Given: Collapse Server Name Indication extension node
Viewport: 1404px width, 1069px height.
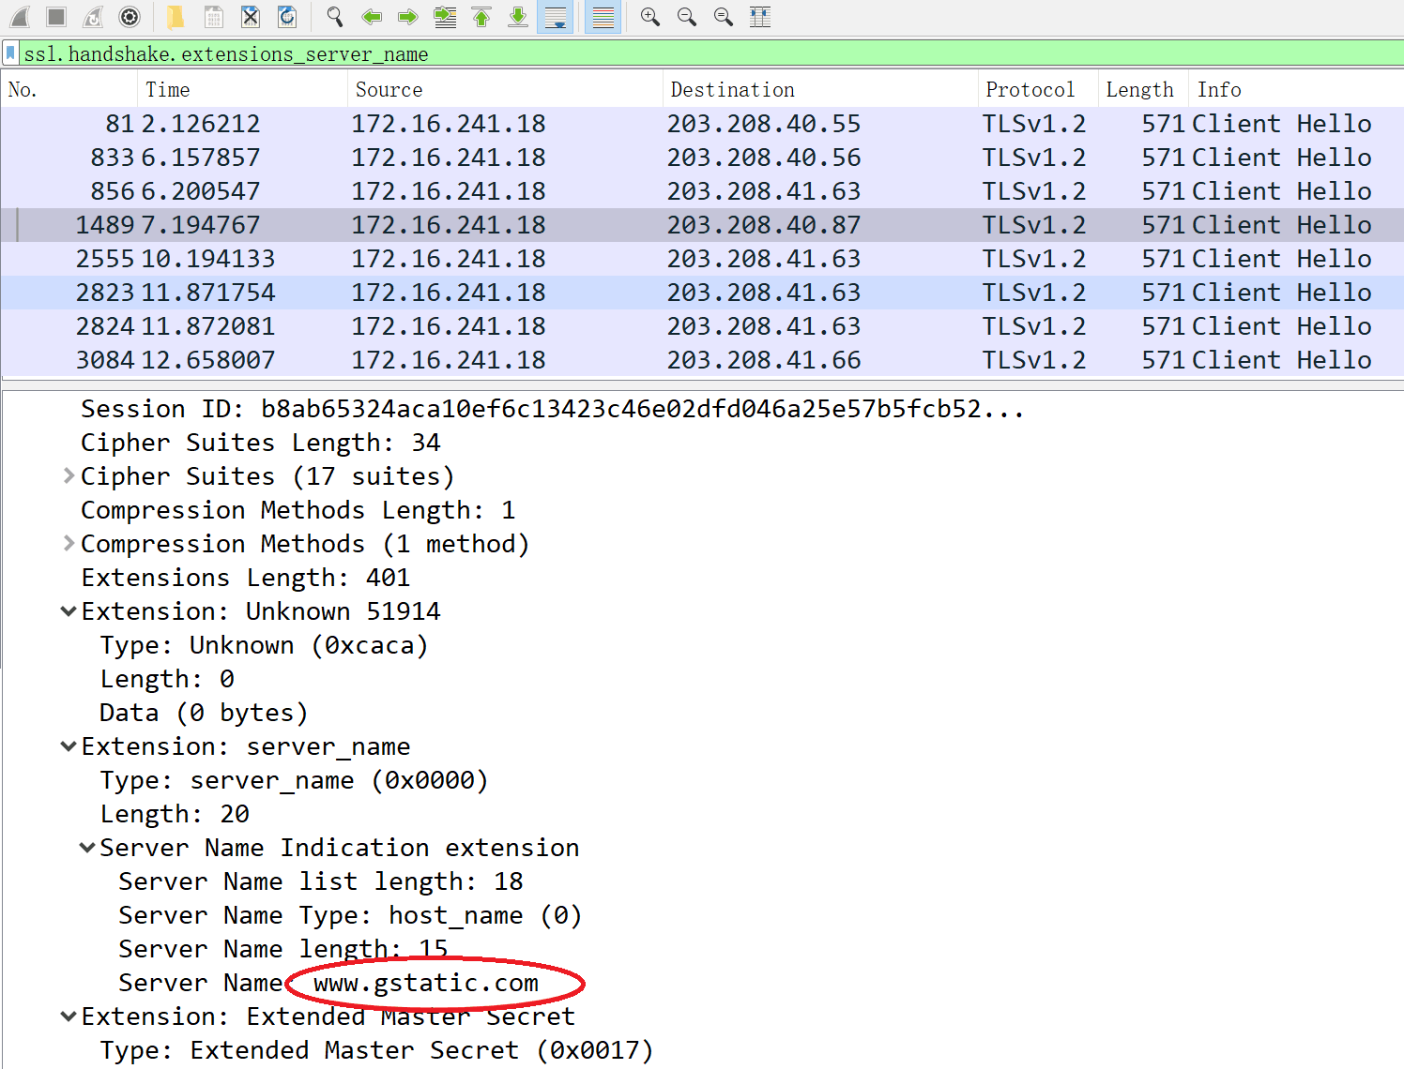Looking at the screenshot, I should [87, 848].
